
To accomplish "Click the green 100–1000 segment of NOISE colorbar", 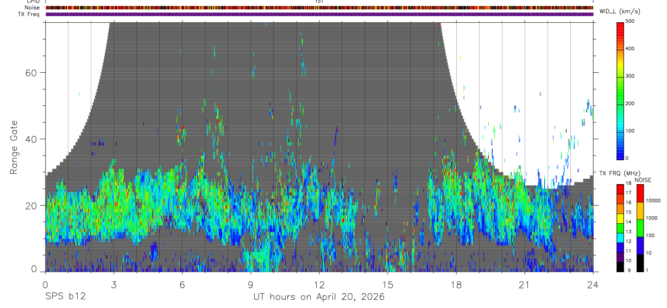I will (x=640, y=228).
